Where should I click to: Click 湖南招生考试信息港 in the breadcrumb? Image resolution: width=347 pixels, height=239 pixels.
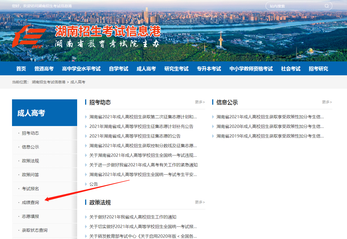coord(49,83)
